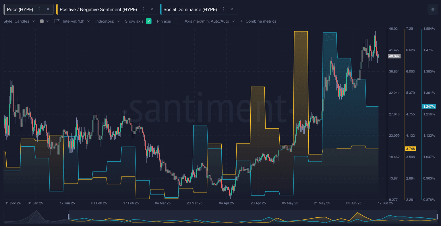Viewport: 441px width, 226px height.
Task: Switch to Positive / Negative Sentiment tab
Action: 98,9
